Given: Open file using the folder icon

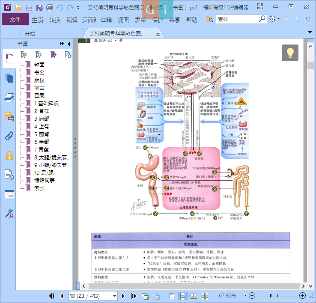Looking at the screenshot, I should point(18,8).
